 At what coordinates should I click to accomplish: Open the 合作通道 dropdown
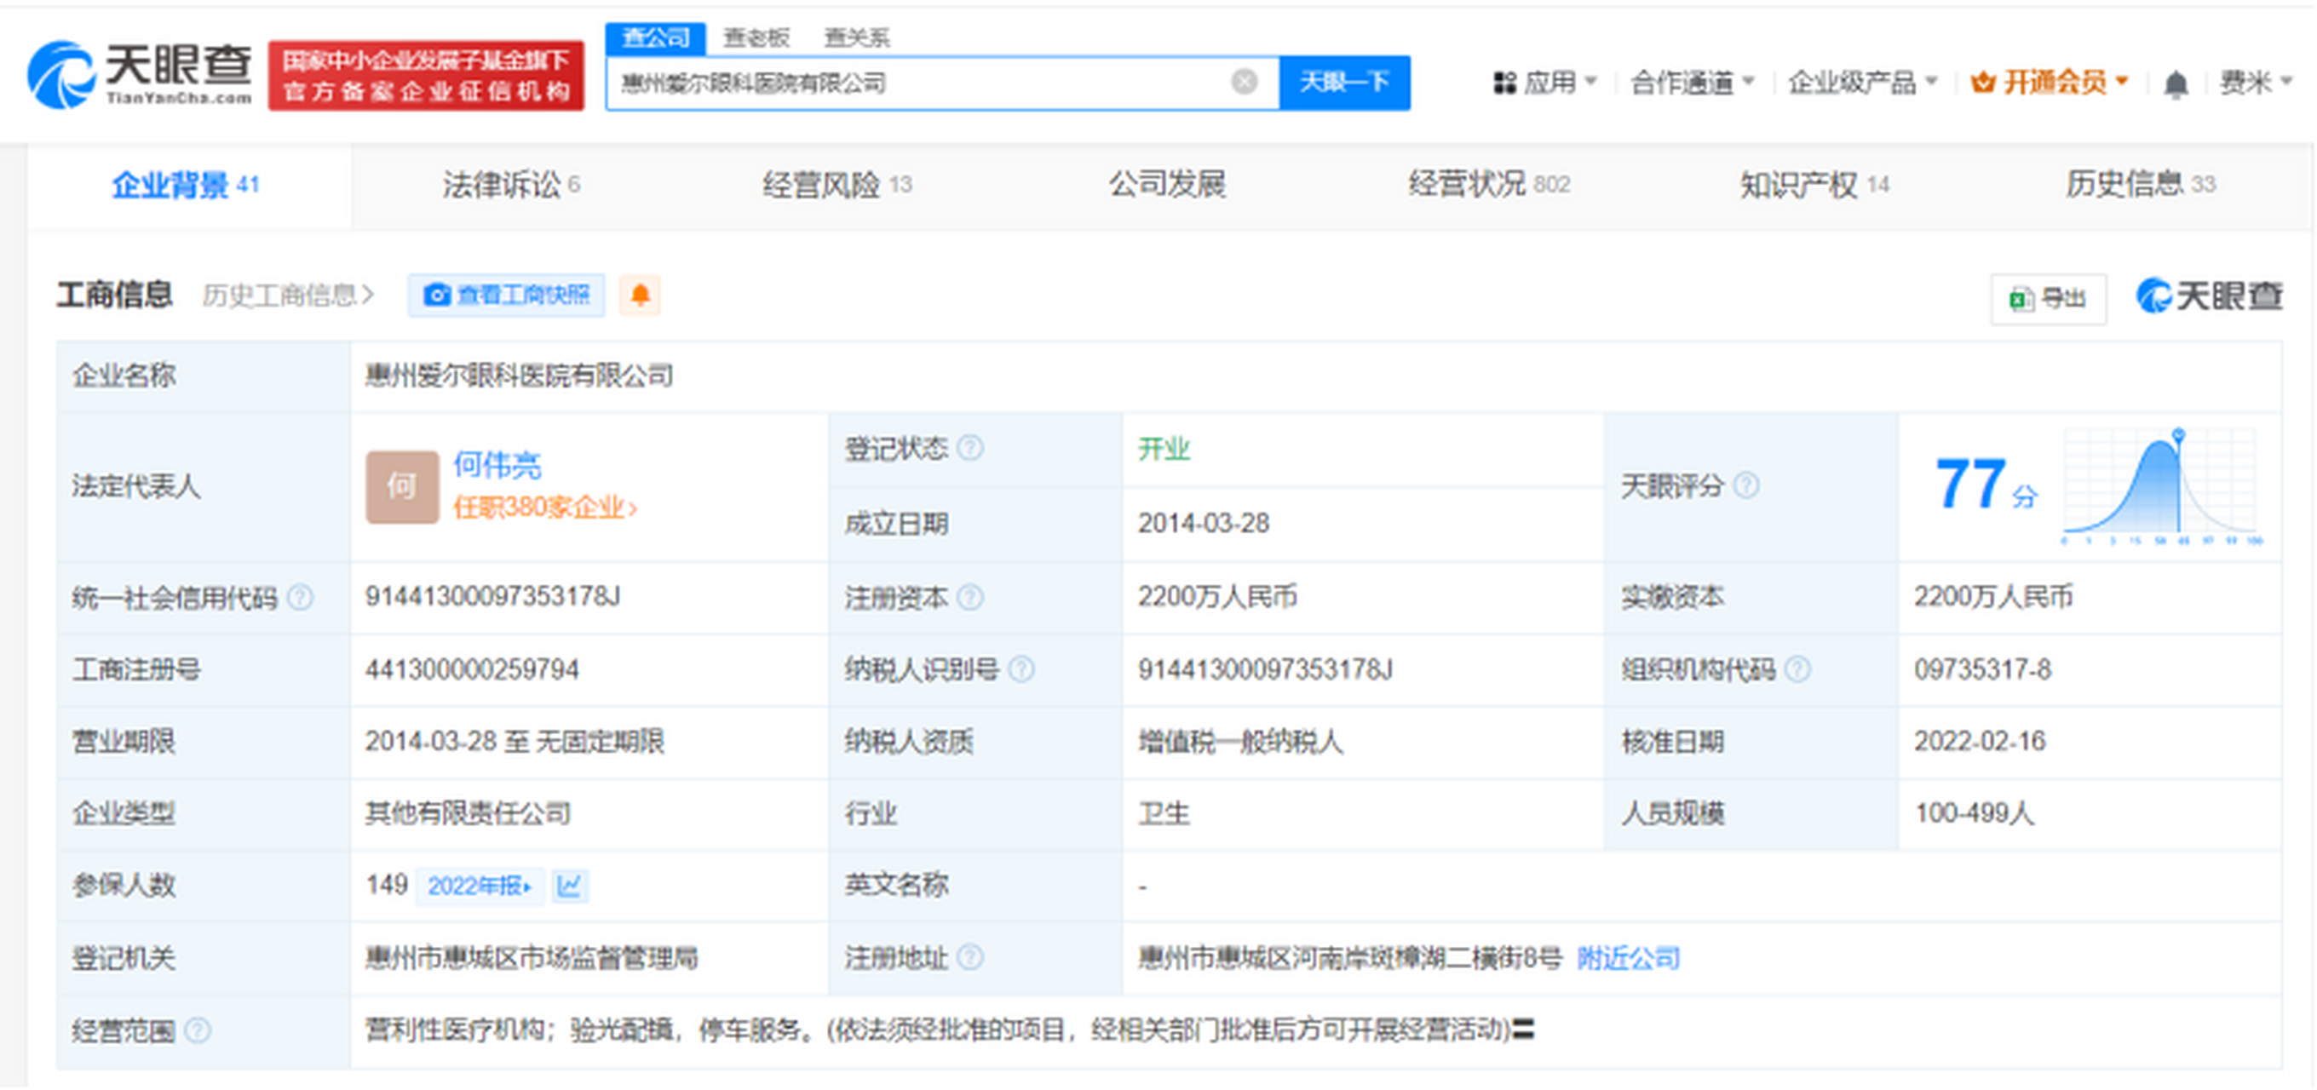pyautogui.click(x=1692, y=83)
